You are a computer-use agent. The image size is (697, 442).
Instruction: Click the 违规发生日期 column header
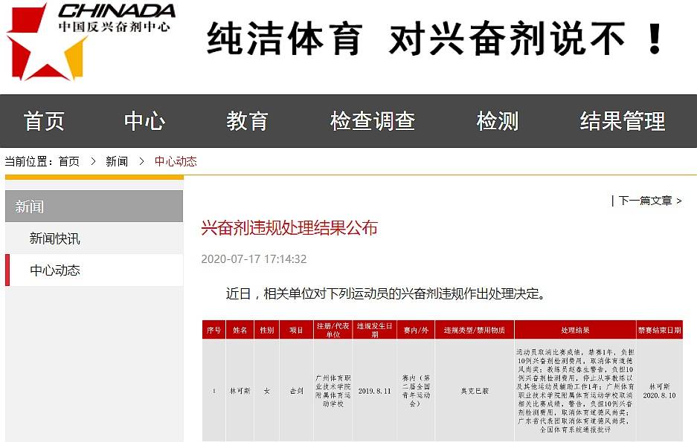375,330
